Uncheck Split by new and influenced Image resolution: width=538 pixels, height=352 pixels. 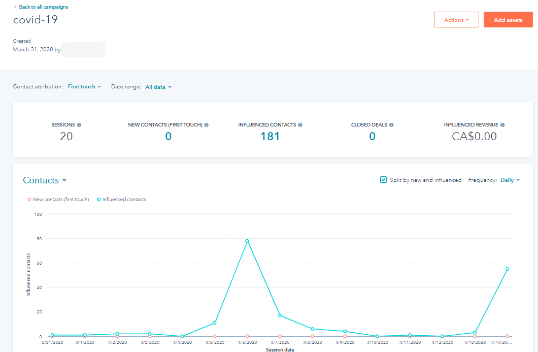point(384,180)
